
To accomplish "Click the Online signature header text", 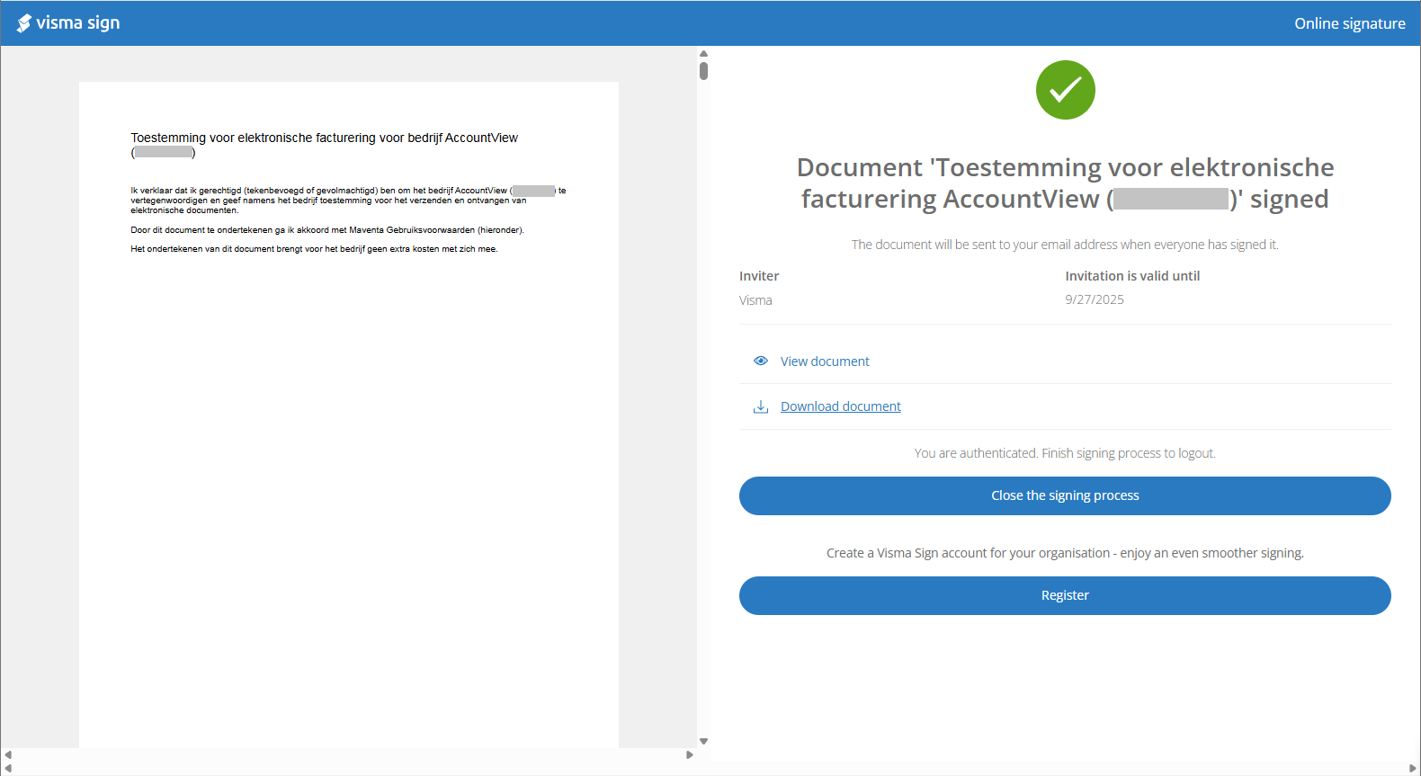I will pyautogui.click(x=1349, y=23).
